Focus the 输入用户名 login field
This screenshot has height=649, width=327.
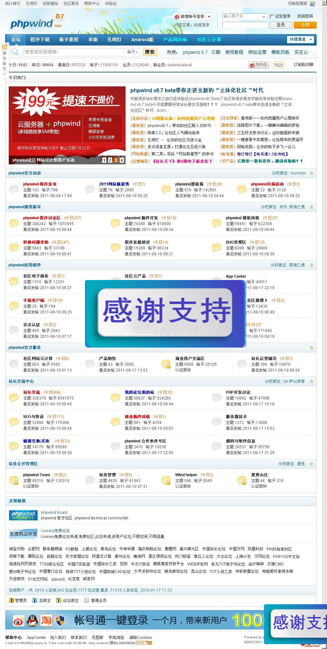coord(245,16)
